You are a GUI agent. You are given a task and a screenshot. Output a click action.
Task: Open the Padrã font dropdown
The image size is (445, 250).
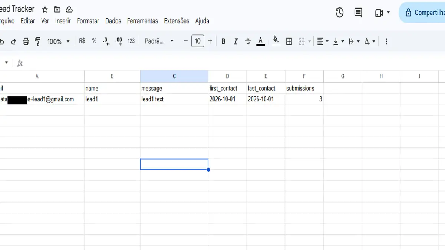click(x=159, y=41)
